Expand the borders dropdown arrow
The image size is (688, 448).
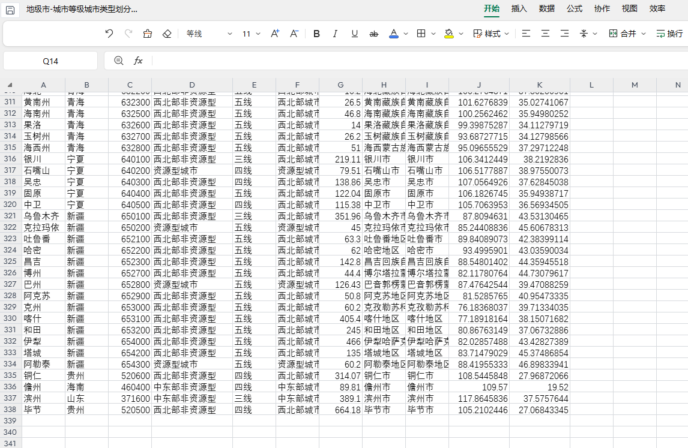(433, 34)
